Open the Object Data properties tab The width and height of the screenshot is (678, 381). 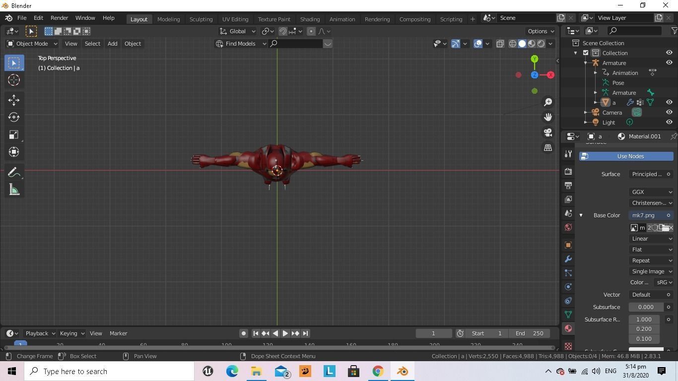(568, 315)
